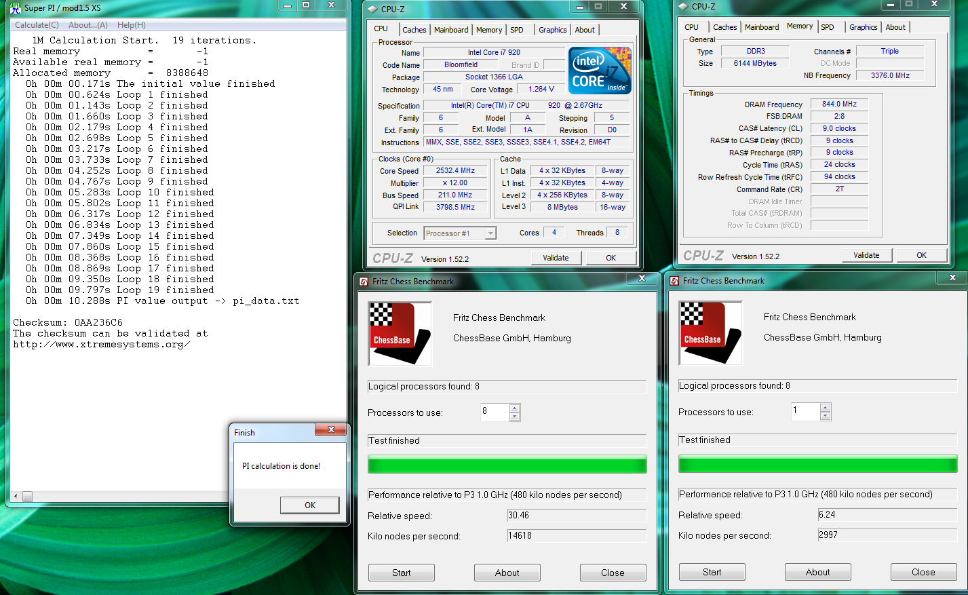
Task: Click the Core Speed value 2532.4 MHz
Action: click(x=456, y=171)
